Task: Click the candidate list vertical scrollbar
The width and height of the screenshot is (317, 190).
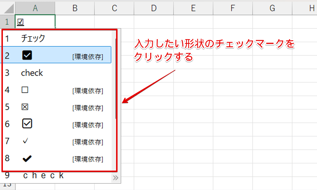Action: click(x=116, y=78)
